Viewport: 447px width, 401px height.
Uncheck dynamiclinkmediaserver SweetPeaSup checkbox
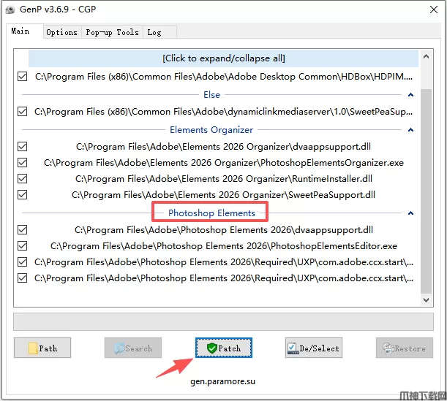pyautogui.click(x=22, y=112)
